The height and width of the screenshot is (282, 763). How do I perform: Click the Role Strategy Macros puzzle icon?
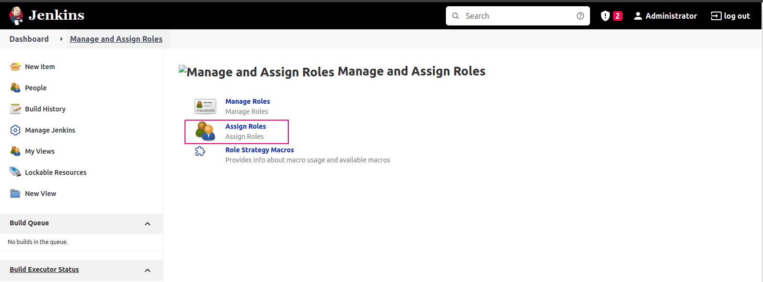click(200, 151)
